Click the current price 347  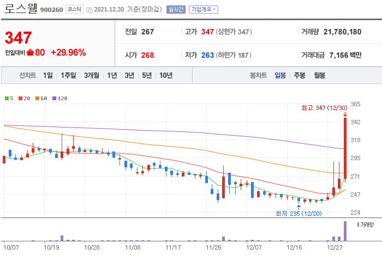pyautogui.click(x=18, y=38)
